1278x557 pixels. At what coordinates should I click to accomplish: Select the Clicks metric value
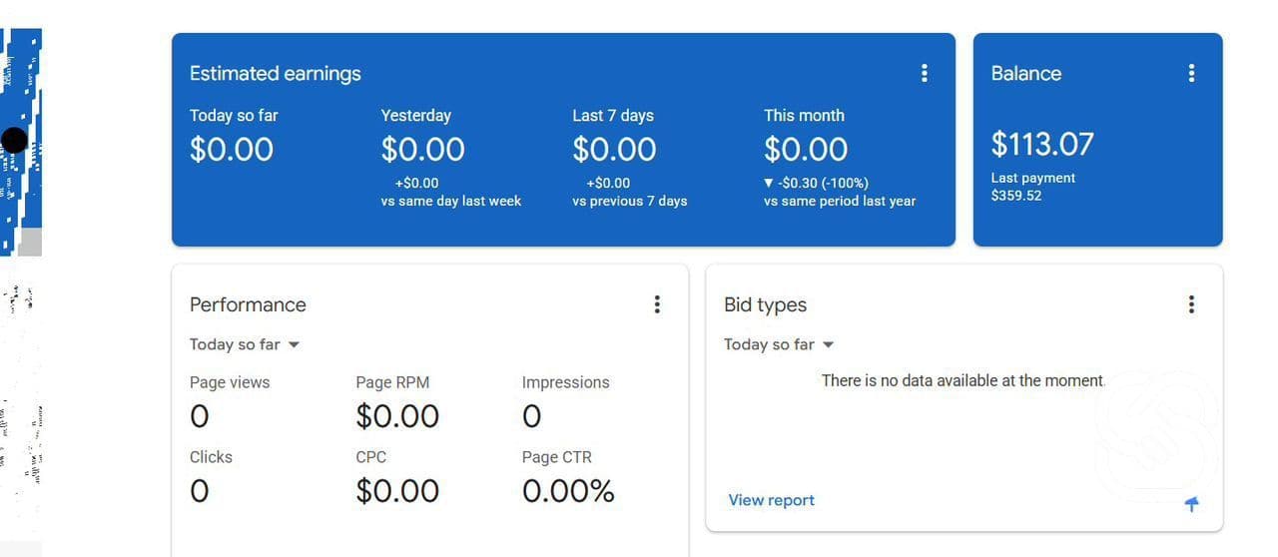[200, 491]
